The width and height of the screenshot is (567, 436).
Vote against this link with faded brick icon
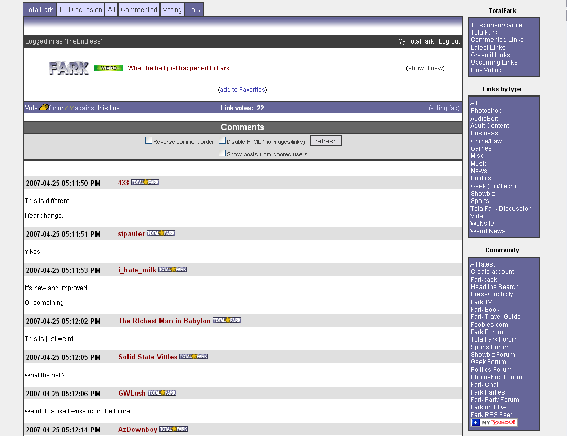tap(69, 108)
